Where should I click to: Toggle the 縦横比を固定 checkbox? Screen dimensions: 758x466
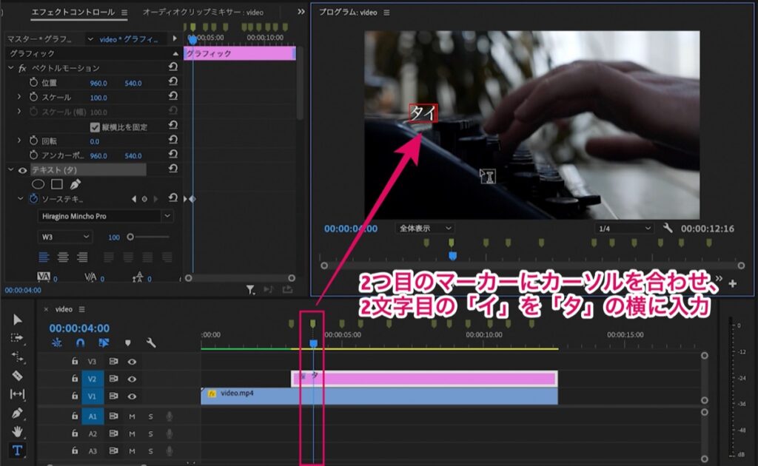tap(95, 127)
